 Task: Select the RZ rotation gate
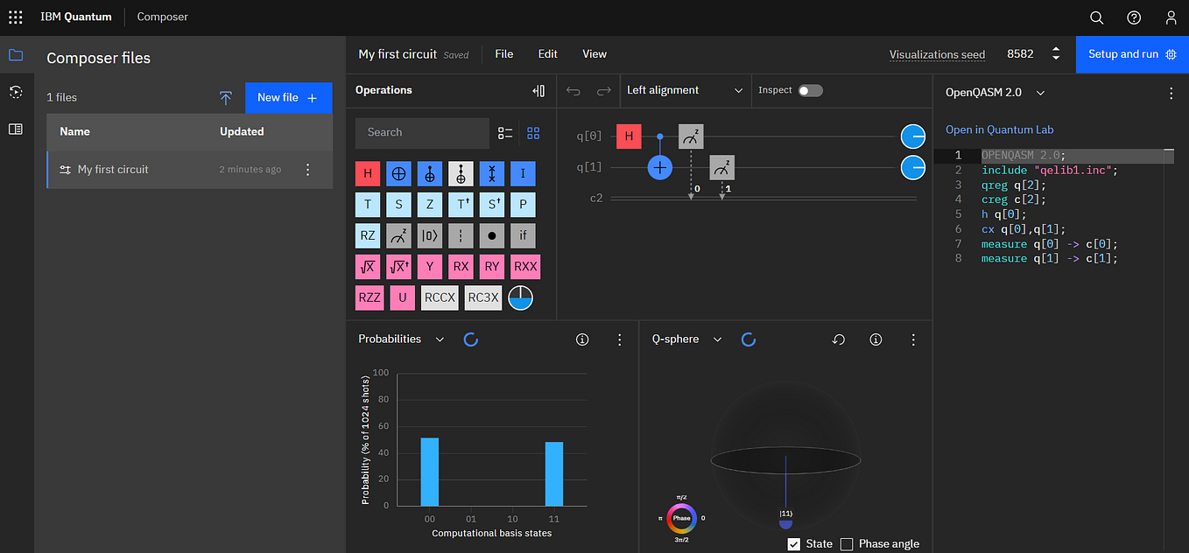[x=368, y=235]
